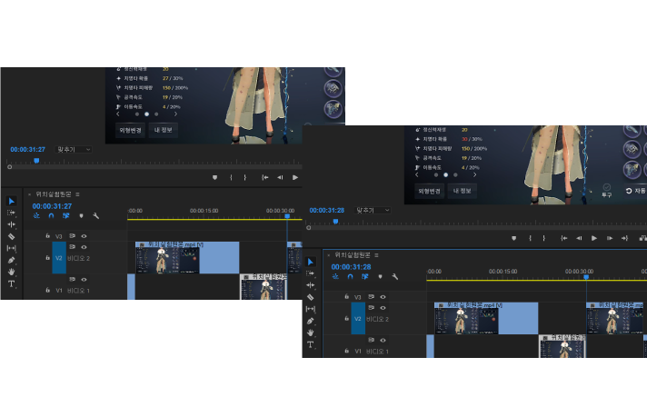Select the Selection tool in left screenshot

pyautogui.click(x=12, y=201)
